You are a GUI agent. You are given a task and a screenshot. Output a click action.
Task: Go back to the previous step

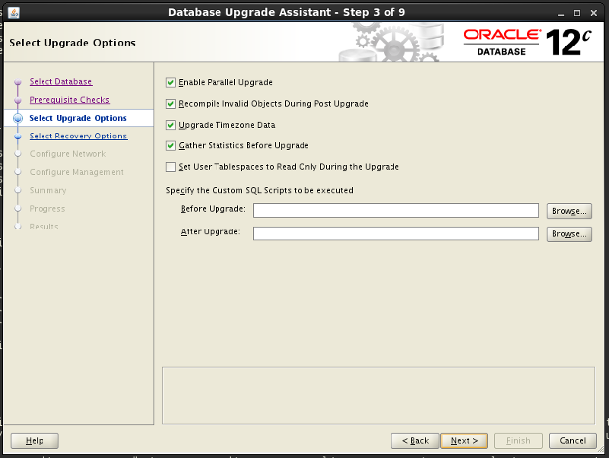[414, 441]
